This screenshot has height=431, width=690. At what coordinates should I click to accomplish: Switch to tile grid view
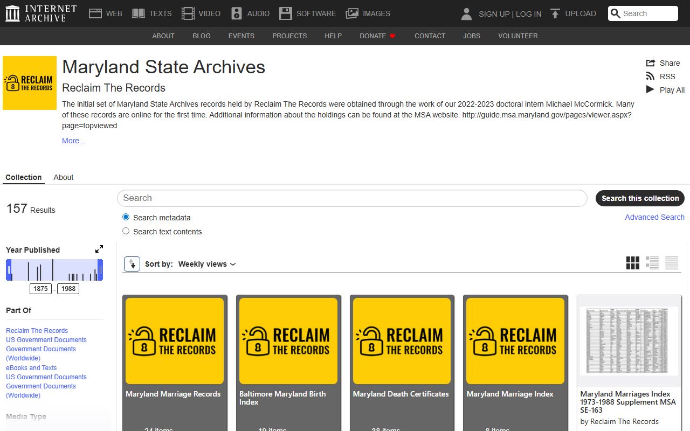(633, 263)
